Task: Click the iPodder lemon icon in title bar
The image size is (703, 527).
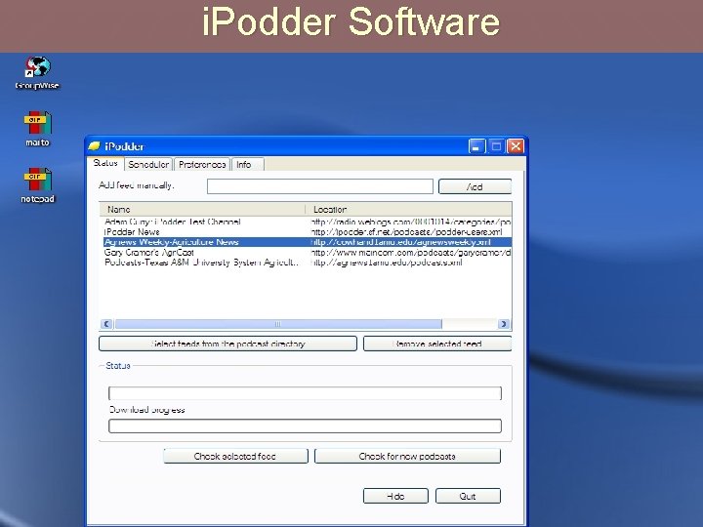Action: coord(94,146)
